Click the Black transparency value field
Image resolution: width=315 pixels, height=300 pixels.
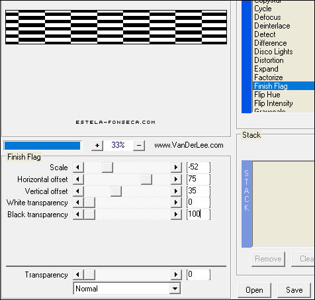(198, 215)
